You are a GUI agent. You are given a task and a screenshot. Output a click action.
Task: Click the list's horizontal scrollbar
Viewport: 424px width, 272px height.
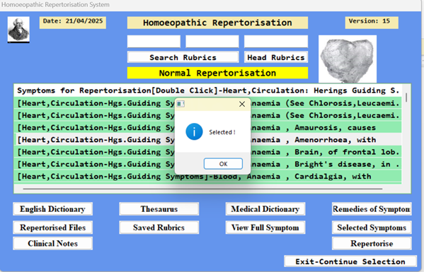click(203, 189)
